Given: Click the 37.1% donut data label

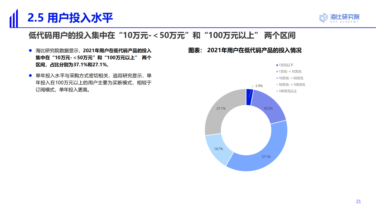Looking at the screenshot, I should [266, 157].
